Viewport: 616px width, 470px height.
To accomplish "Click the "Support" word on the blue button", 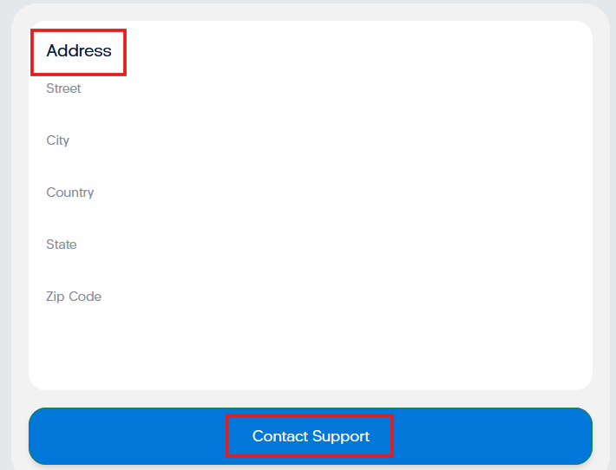I will [341, 437].
